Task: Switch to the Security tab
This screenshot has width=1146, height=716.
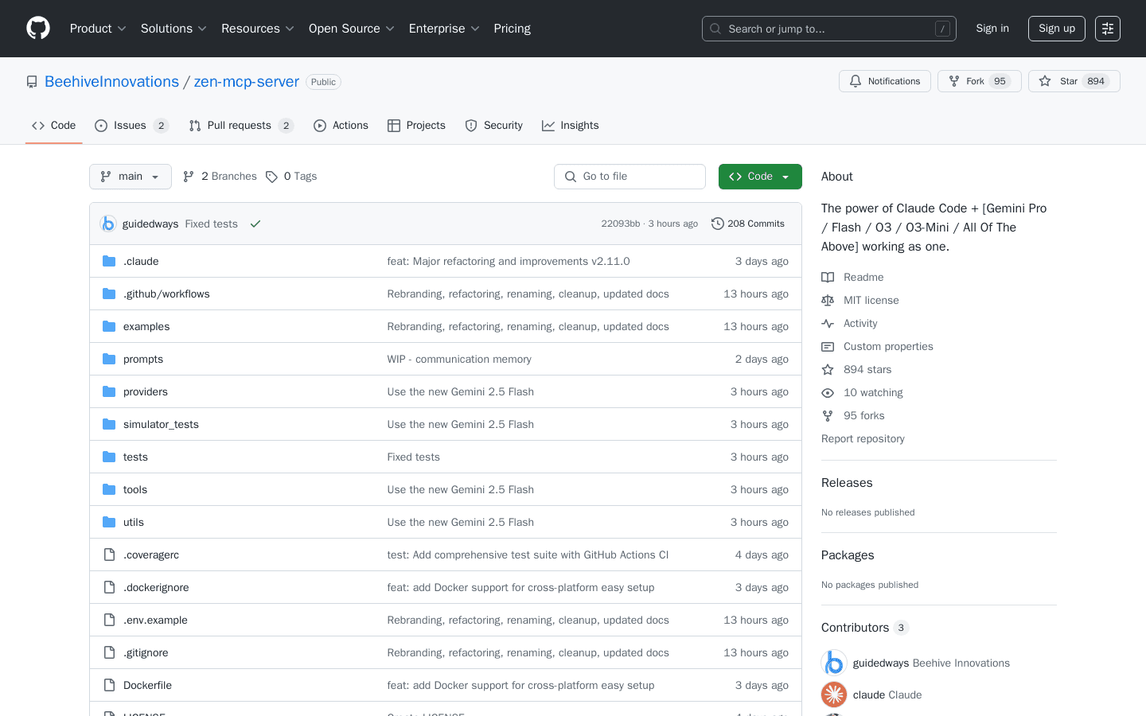Action: 493,126
